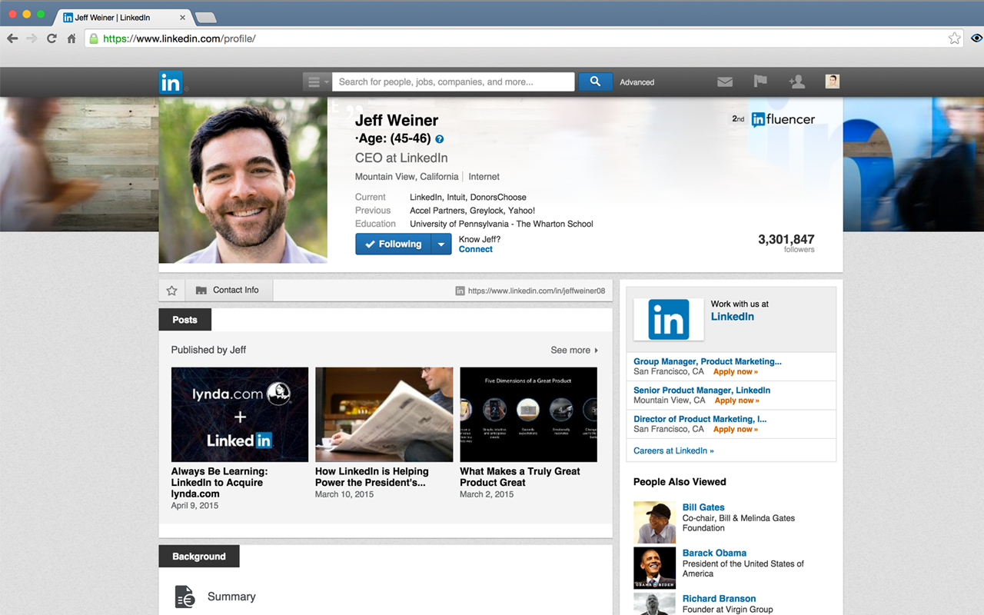
Task: Select the Posts section tab
Action: click(x=184, y=320)
